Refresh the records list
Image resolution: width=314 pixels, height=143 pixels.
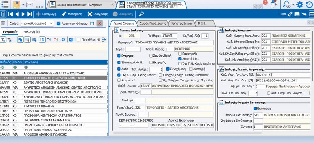pyautogui.click(x=63, y=40)
